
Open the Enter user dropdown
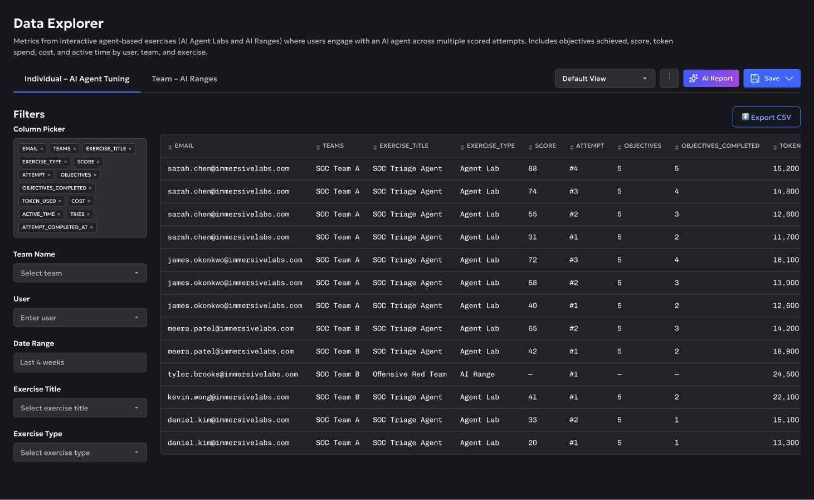[x=80, y=318]
